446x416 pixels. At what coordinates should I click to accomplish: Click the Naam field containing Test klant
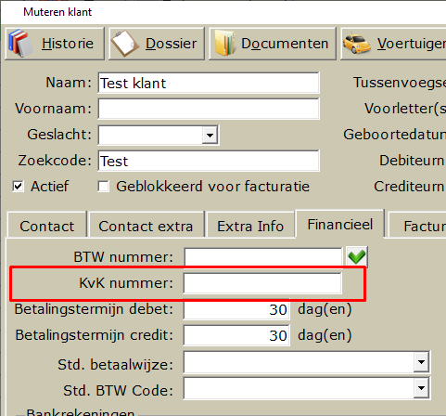(x=209, y=83)
